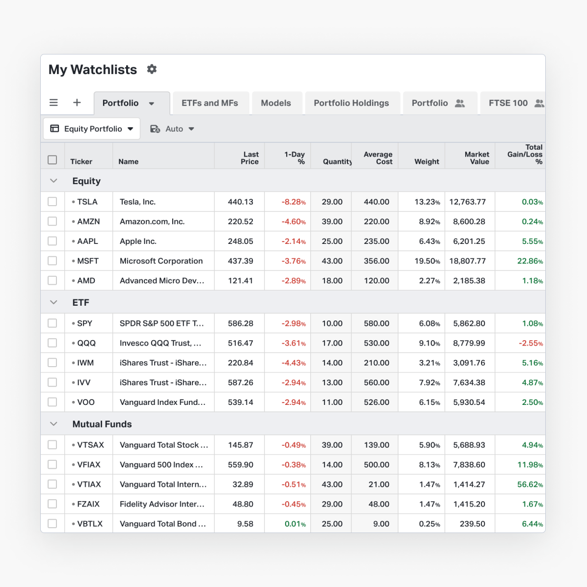The image size is (587, 587).
Task: Click the shared users icon on FTSE 100 tab
Action: pyautogui.click(x=539, y=103)
